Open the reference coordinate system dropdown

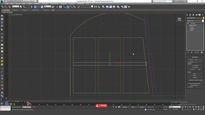pyautogui.click(x=47, y=6)
